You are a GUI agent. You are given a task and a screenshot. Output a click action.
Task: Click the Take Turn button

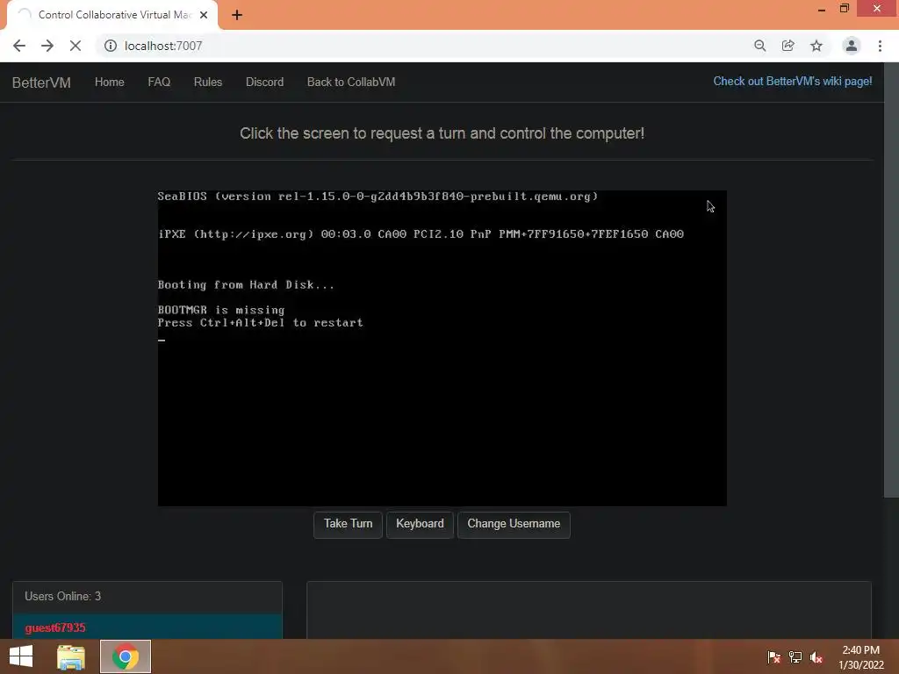(348, 525)
